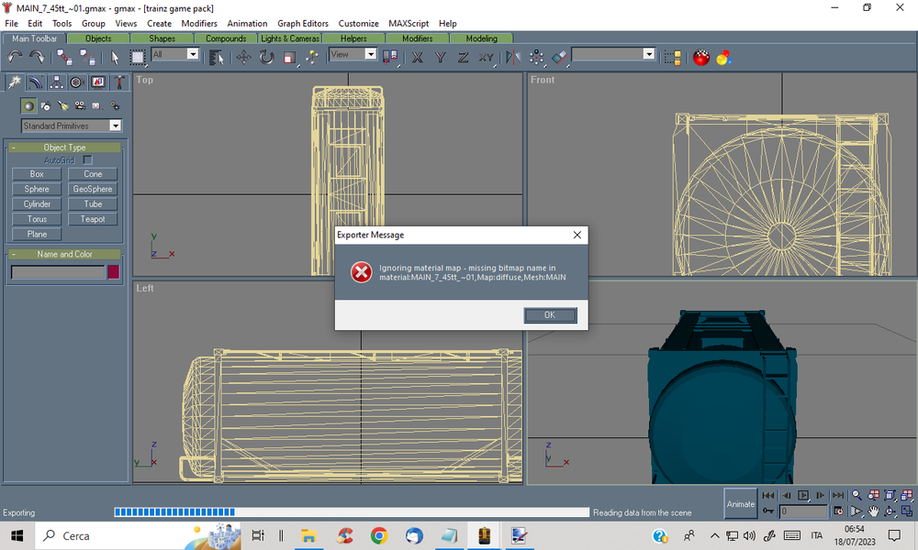Click the Cameras category icon

pos(80,105)
